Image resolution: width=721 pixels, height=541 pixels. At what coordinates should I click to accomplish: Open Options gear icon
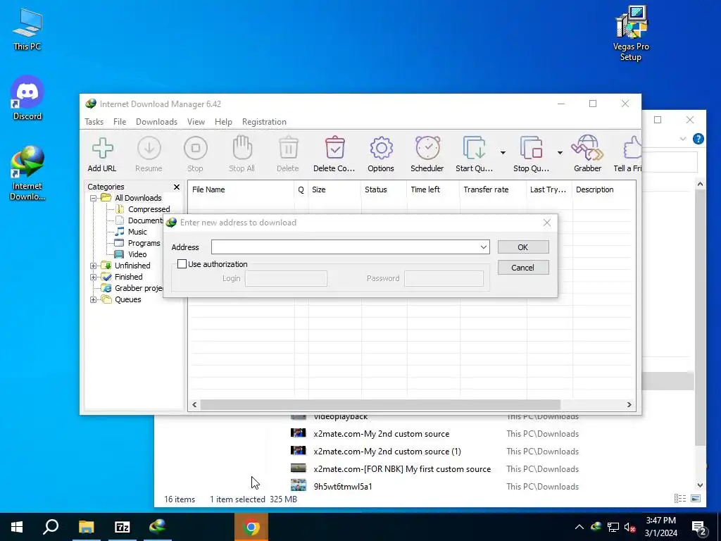click(381, 148)
